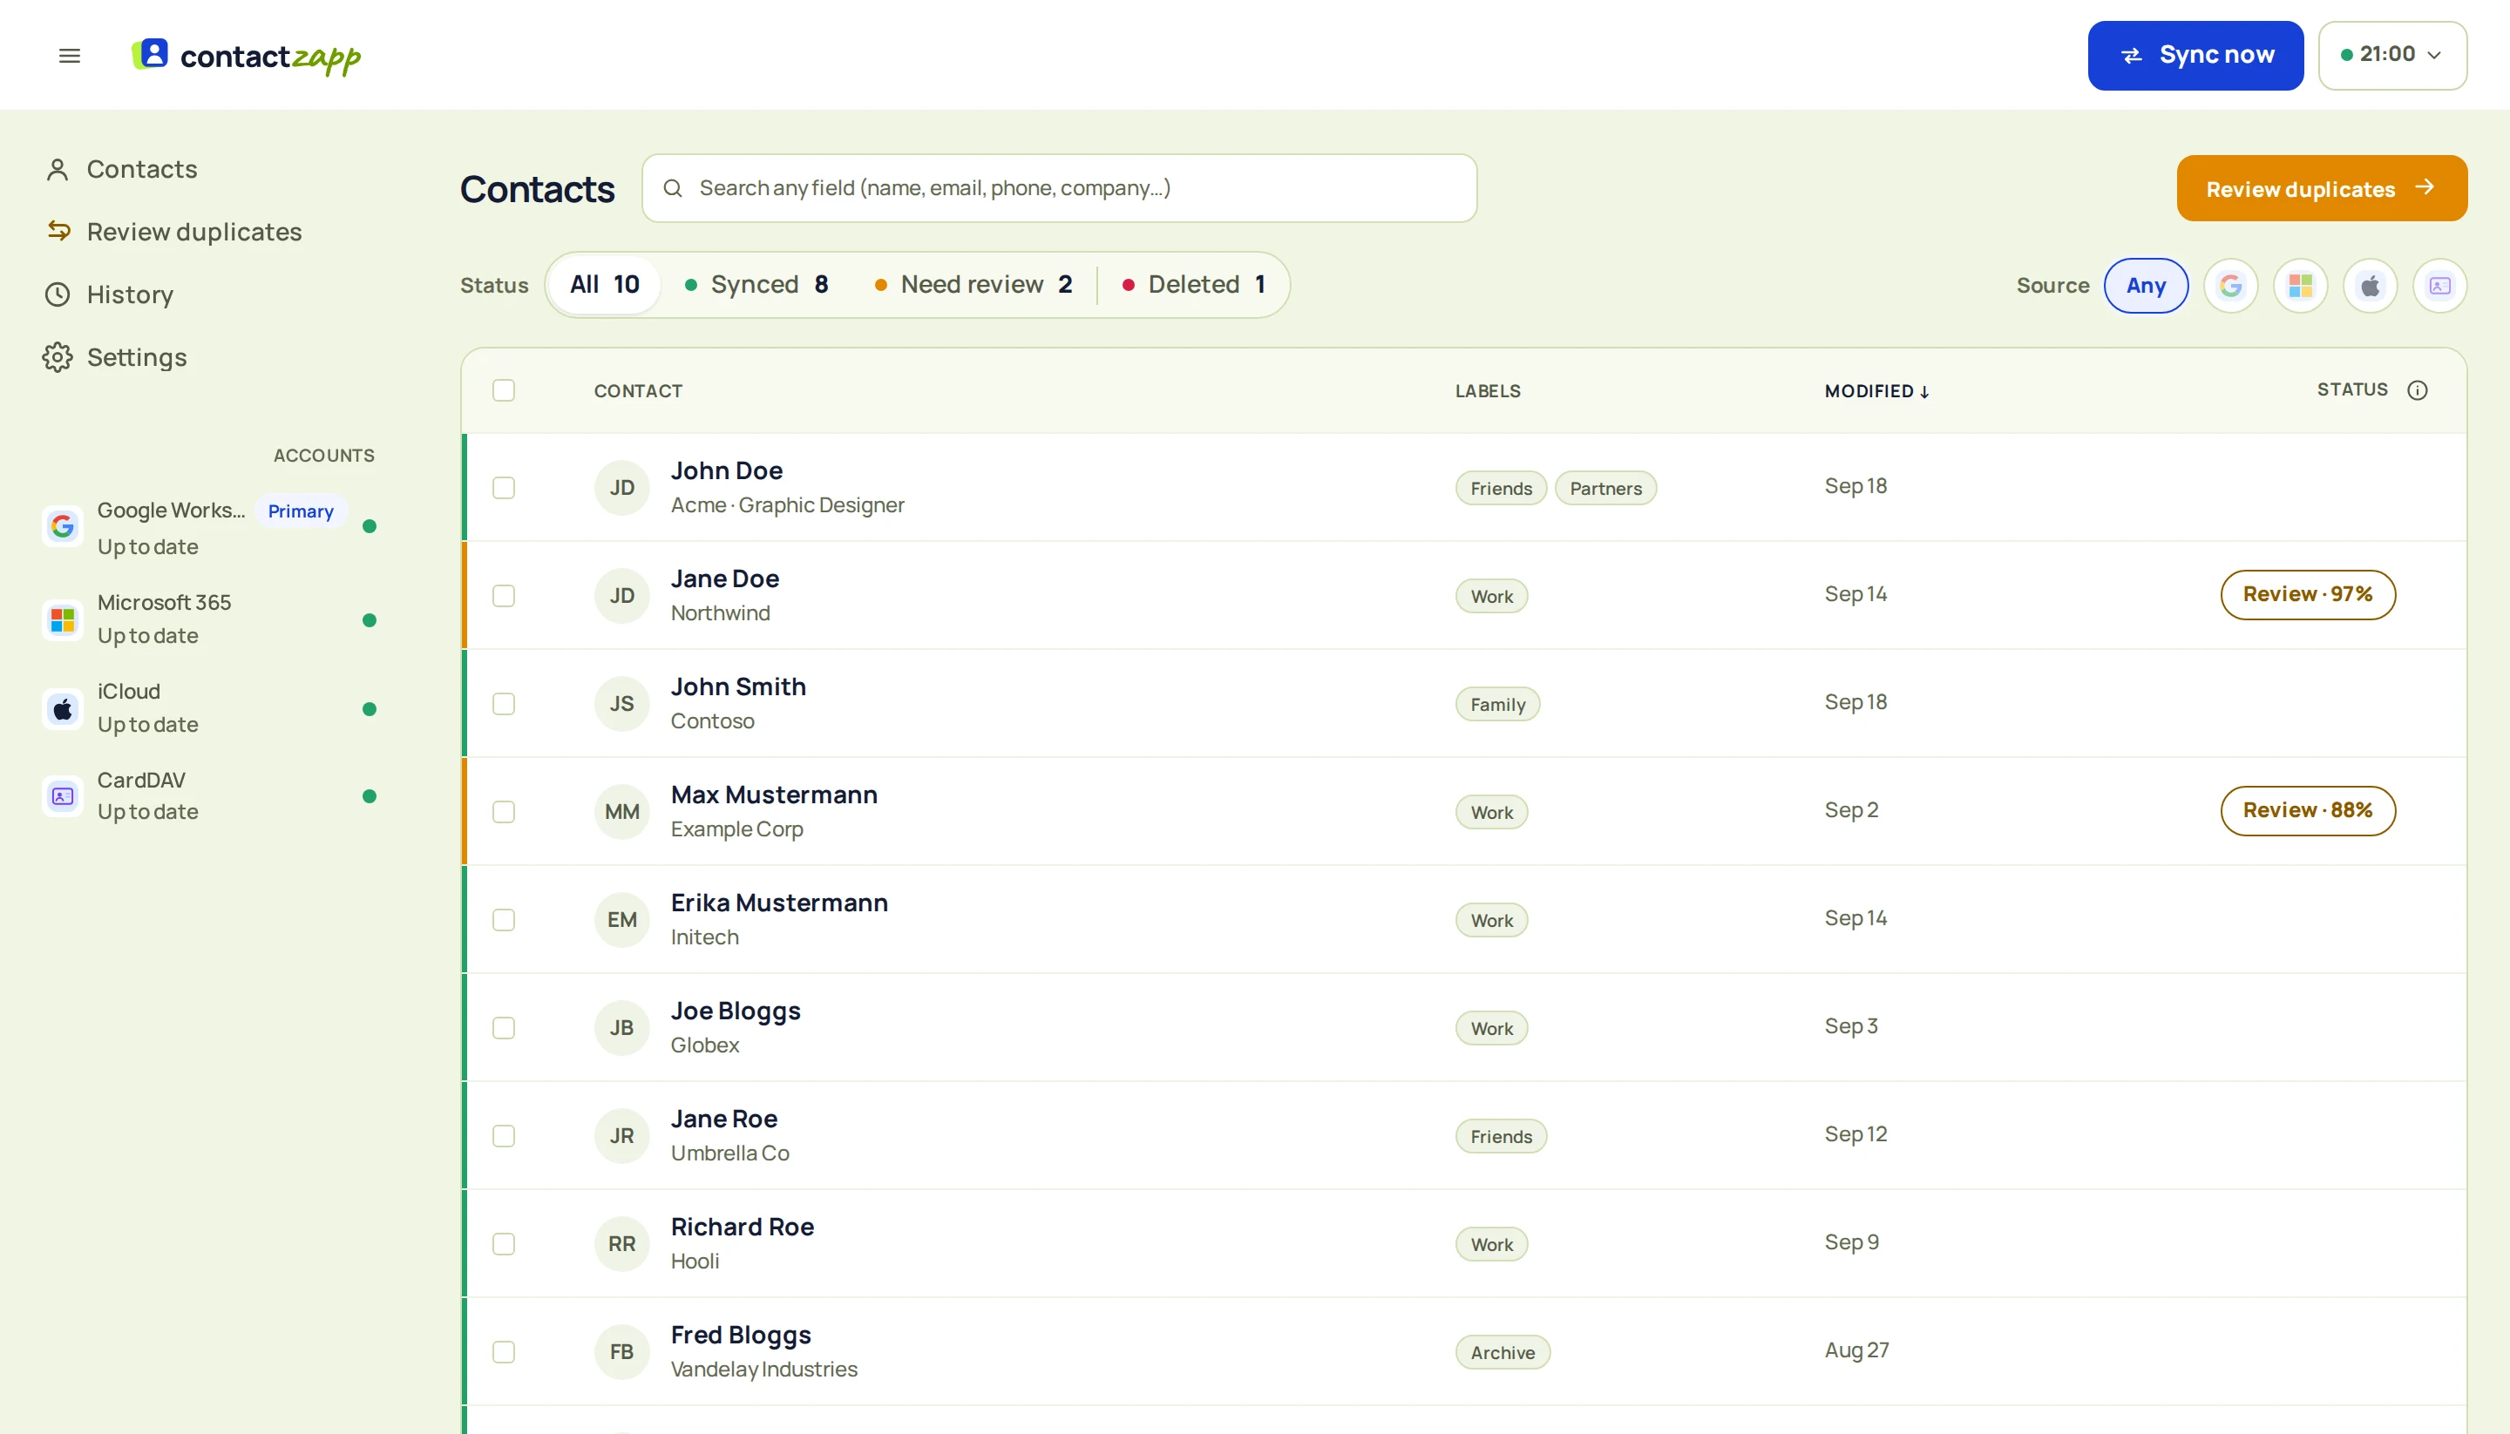Filter by CardDAV source icon
Screen dimensions: 2510x1434
(2440, 286)
